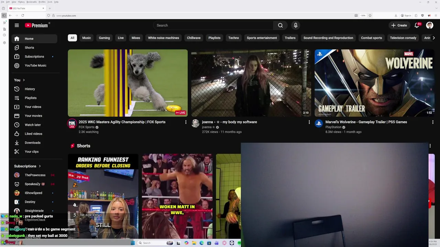Open Destiny subscription channel
440x247 pixels.
click(x=34, y=202)
